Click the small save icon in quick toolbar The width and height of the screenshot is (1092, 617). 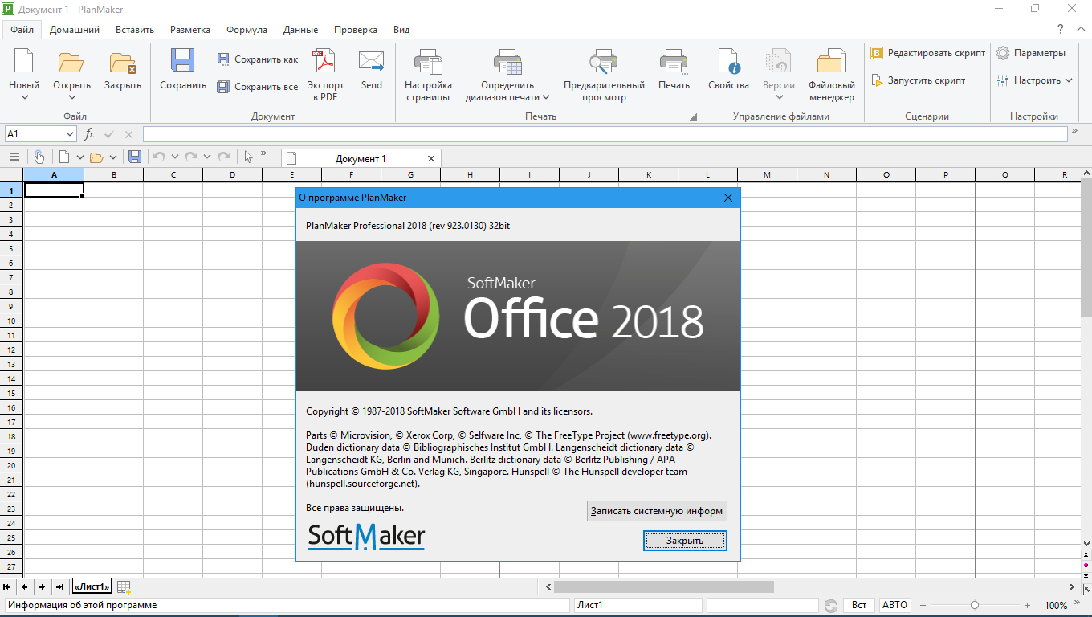click(x=135, y=157)
